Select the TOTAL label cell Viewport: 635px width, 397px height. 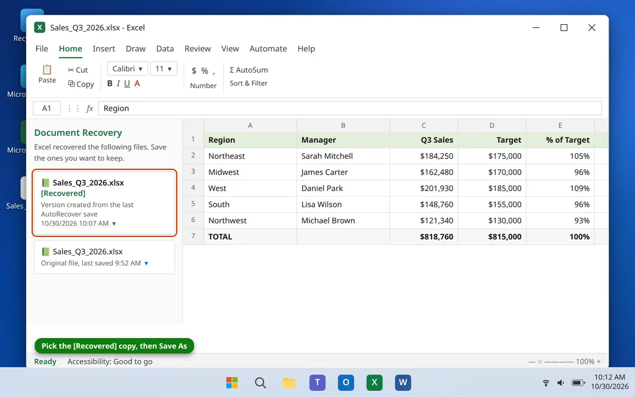pos(251,236)
